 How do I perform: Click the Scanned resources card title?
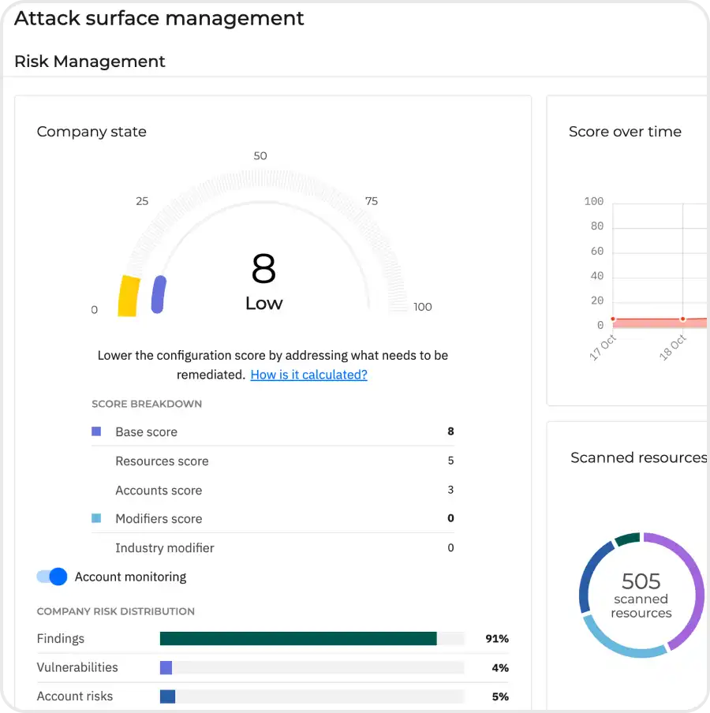tap(638, 457)
